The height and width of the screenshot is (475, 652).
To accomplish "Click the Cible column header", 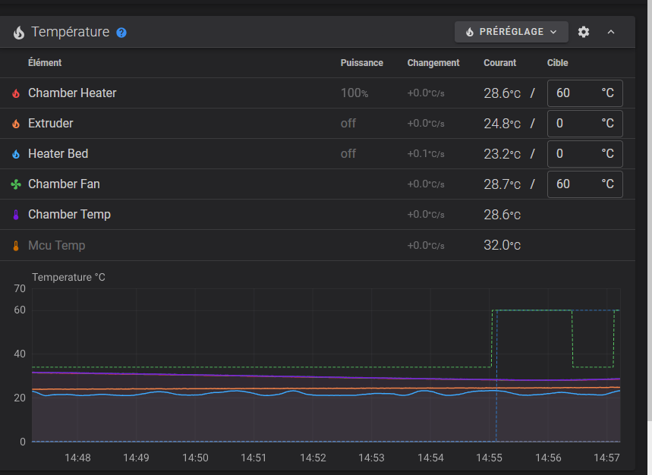I will point(558,63).
